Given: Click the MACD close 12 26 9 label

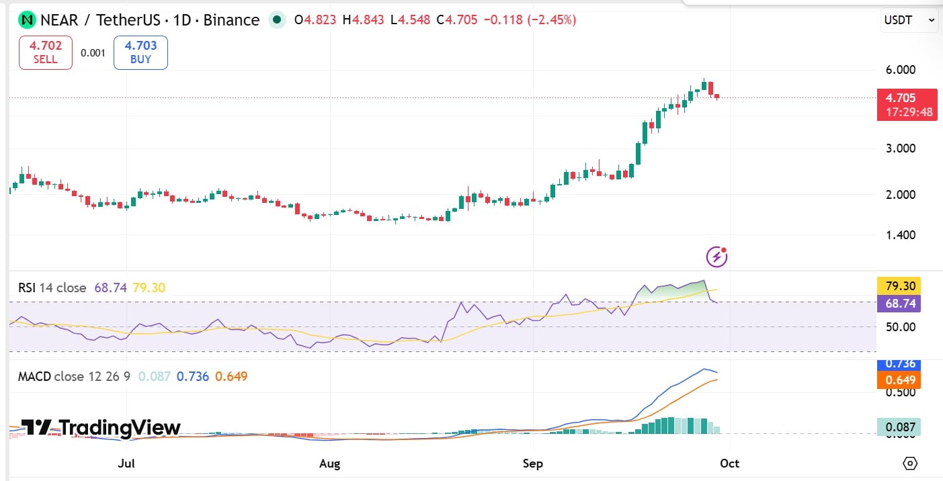Looking at the screenshot, I should 75,376.
